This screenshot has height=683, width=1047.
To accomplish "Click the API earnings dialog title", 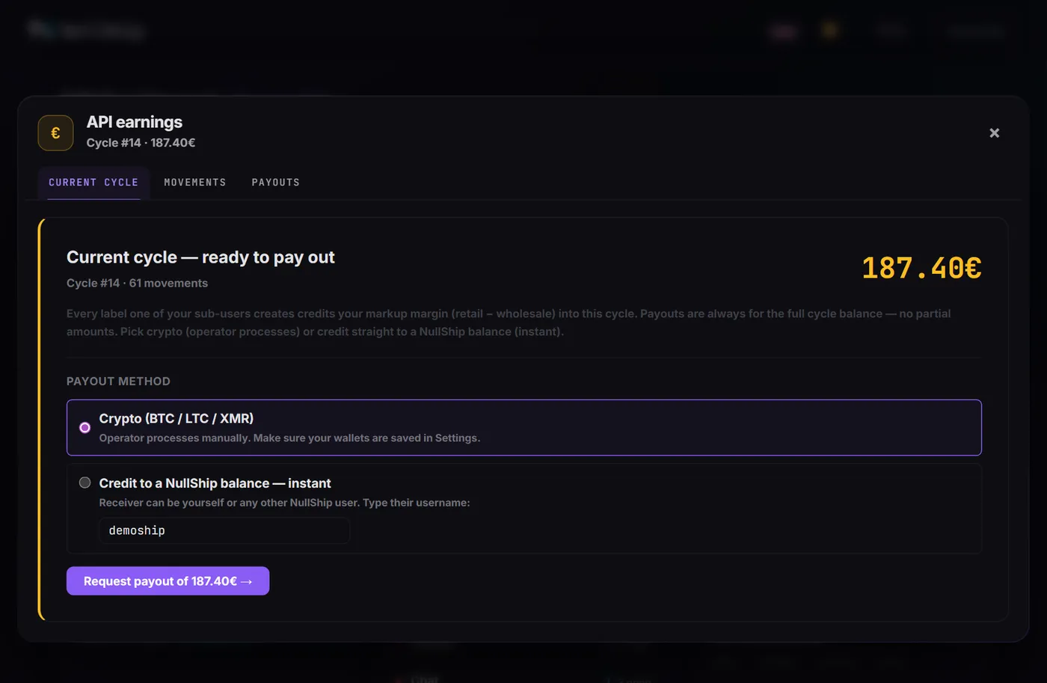I will pos(135,122).
